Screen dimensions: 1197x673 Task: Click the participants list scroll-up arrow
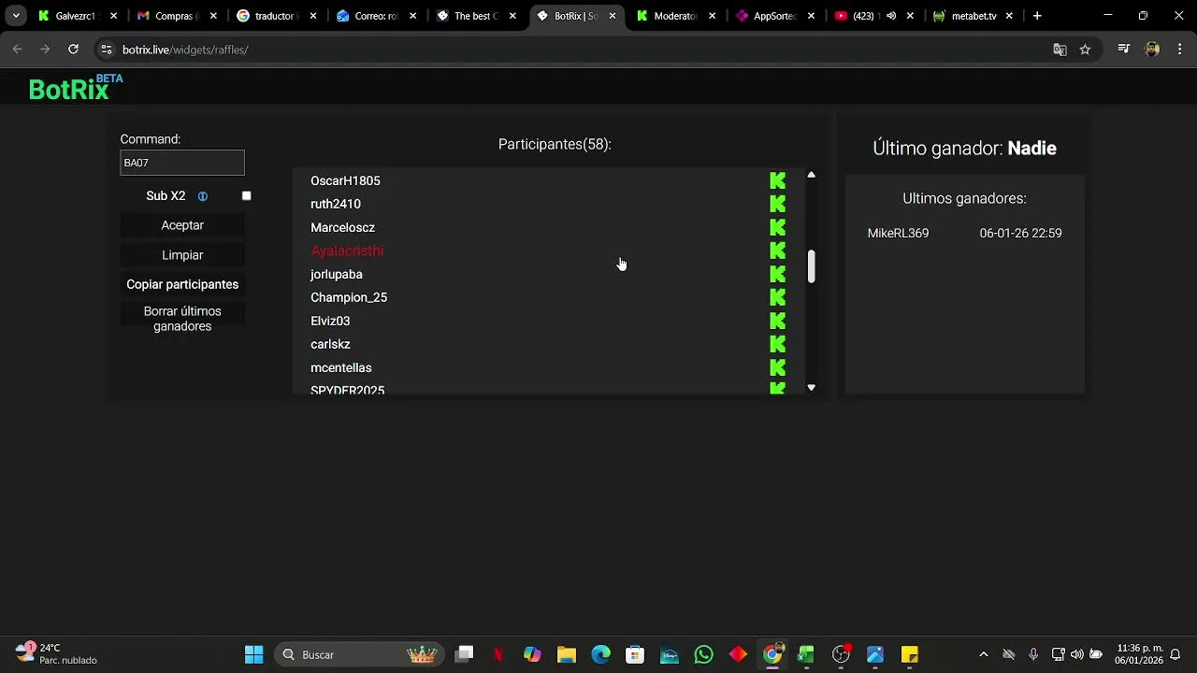coord(811,175)
